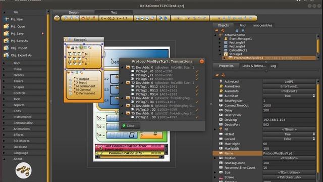Image resolution: width=323 pixels, height=182 pixels.
Task: Click the move-down arrow icon in Objects panel
Action: tap(237, 30)
